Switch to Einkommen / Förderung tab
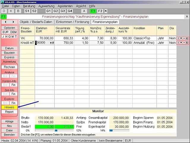The width and height of the screenshot is (190, 143). [72, 22]
